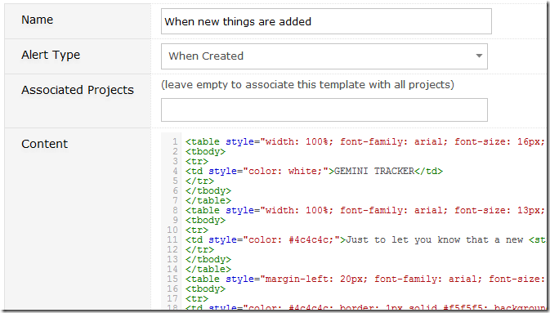Click the </tr> tag on line 12
Image resolution: width=550 pixels, height=313 pixels.
coord(199,250)
